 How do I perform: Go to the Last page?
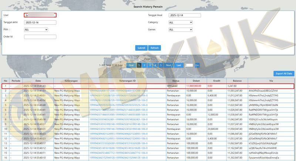click(179, 65)
